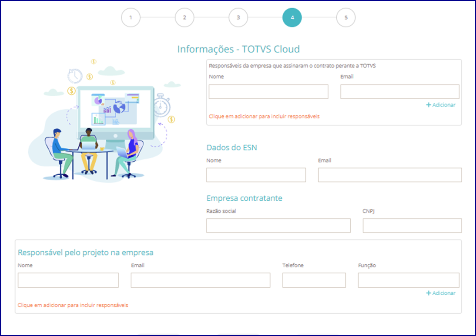Image resolution: width=476 pixels, height=336 pixels.
Task: Click warning text in contract signers box
Action: (264, 116)
